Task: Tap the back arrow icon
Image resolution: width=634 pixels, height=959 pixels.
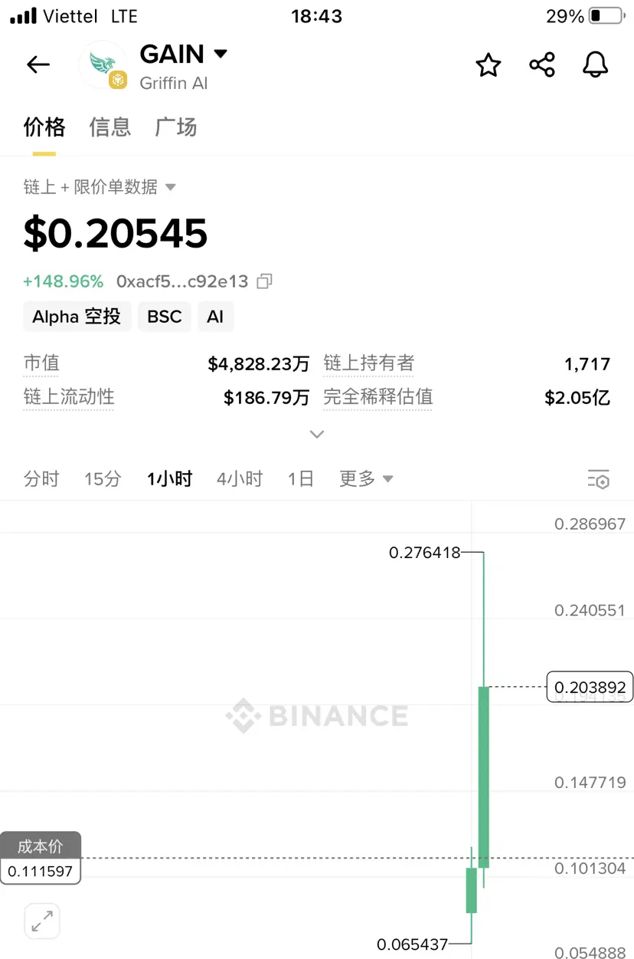Action: tap(38, 65)
